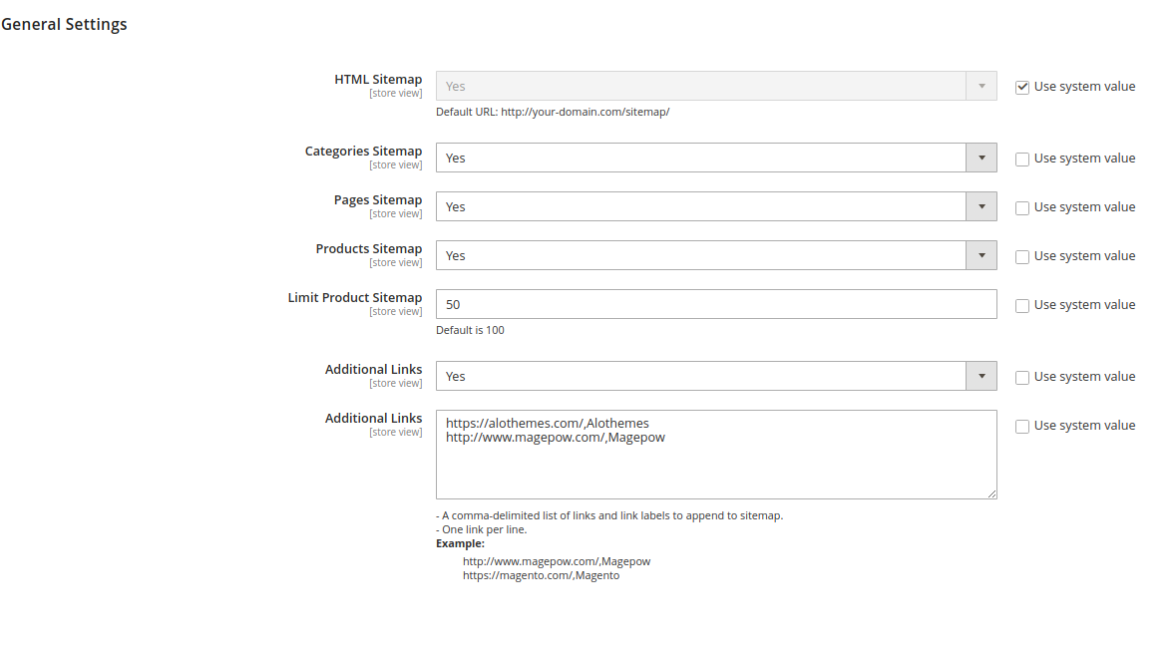The width and height of the screenshot is (1174, 649).
Task: Check Use system value for Limit Product Sitemap
Action: click(1022, 305)
